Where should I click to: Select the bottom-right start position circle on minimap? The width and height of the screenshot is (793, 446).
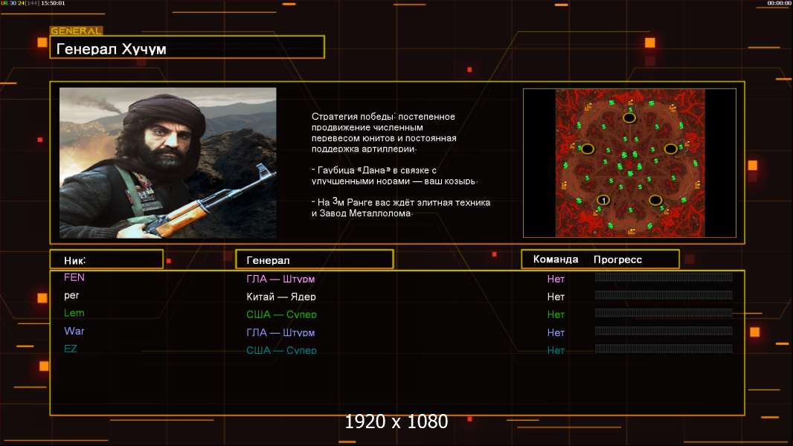(x=655, y=200)
